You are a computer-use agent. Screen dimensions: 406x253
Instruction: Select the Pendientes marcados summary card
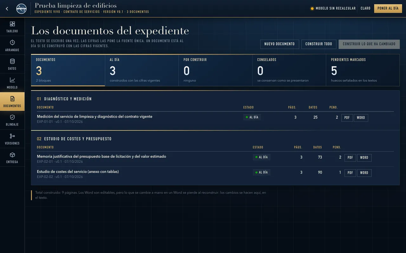click(x=363, y=70)
